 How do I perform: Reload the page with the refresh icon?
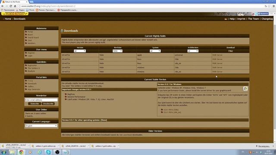(x=11, y=6)
